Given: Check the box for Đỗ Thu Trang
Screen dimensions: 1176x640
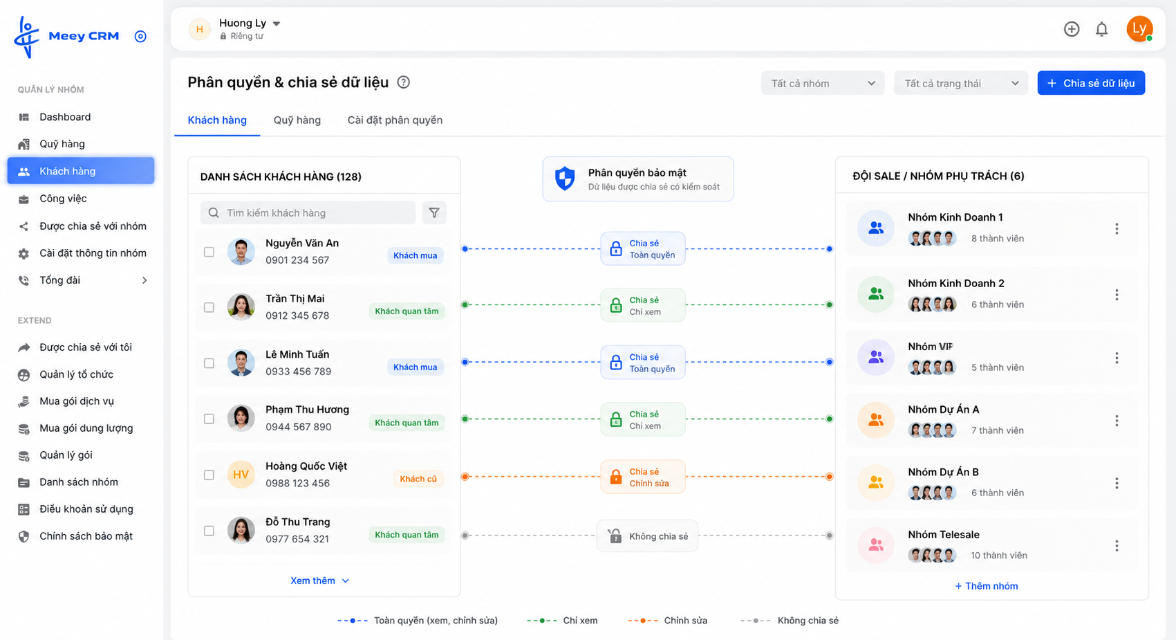Looking at the screenshot, I should [x=209, y=531].
